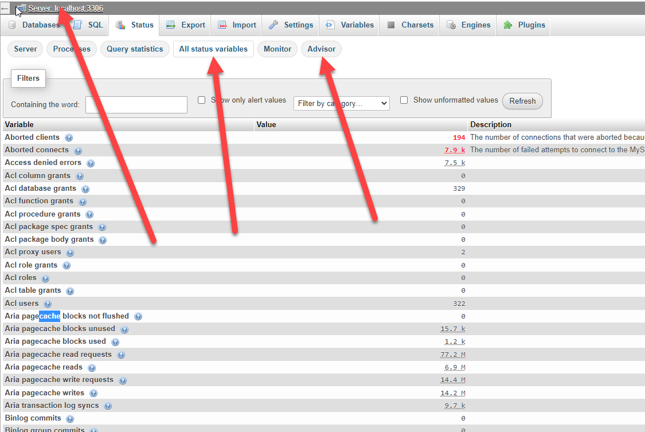645x432 pixels.
Task: Select All status variables sub-tab
Action: [213, 49]
